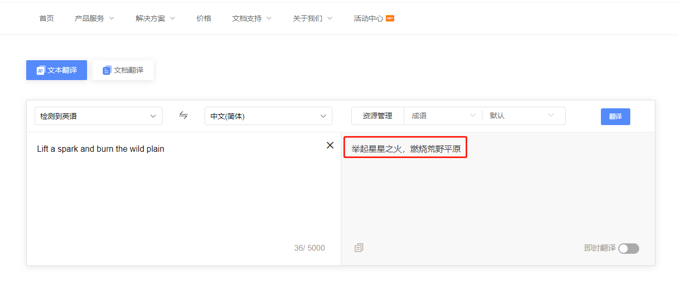
Task: Expand the 关于我们 navigation menu
Action: click(x=313, y=18)
